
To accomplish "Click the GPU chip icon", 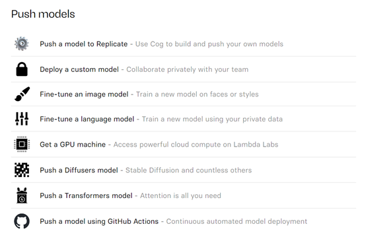I will click(x=22, y=144).
